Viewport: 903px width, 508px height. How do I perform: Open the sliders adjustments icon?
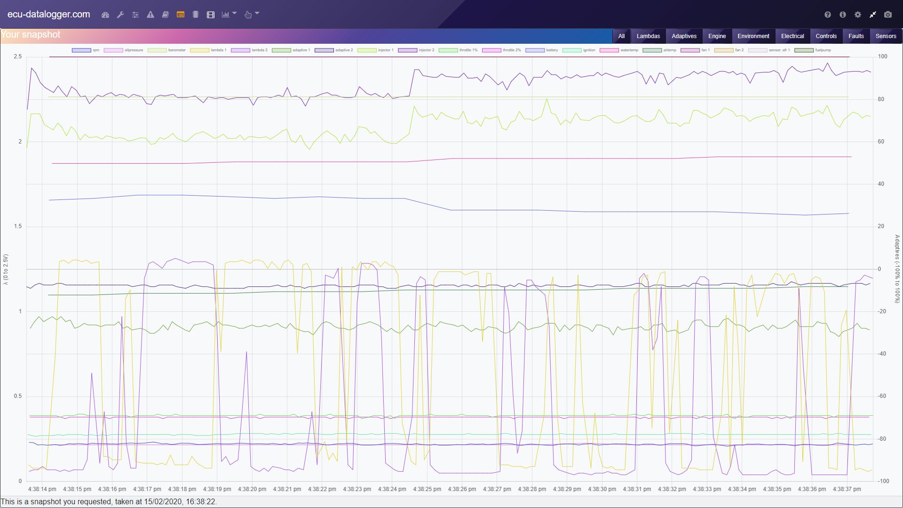click(x=135, y=15)
